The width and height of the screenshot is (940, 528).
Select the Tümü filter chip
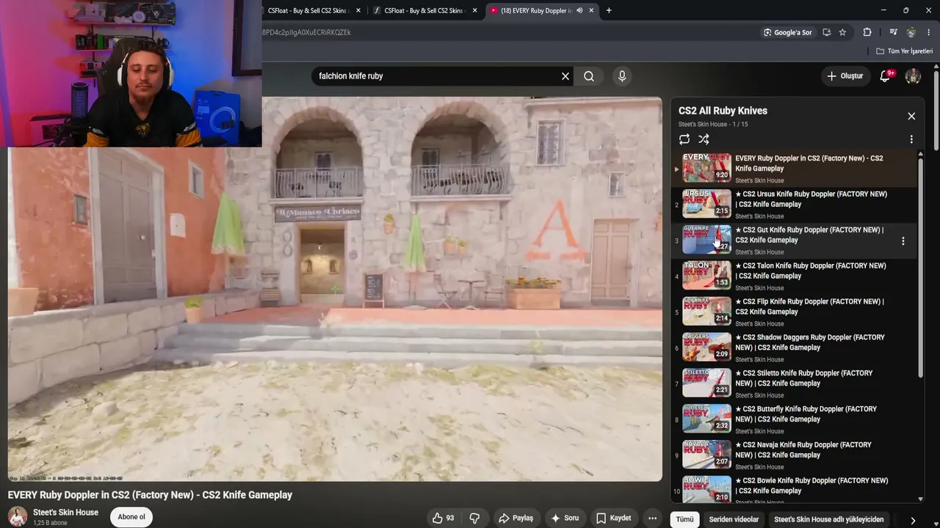[x=684, y=519]
